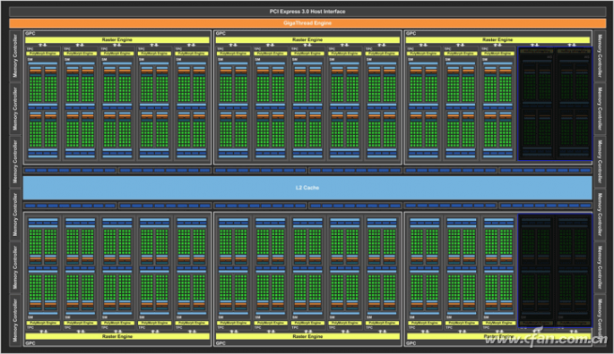614x354 pixels.
Task: Open the www.cfan.com.cn watermark link
Action: click(546, 339)
